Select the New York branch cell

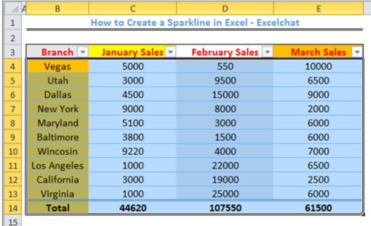tap(58, 109)
